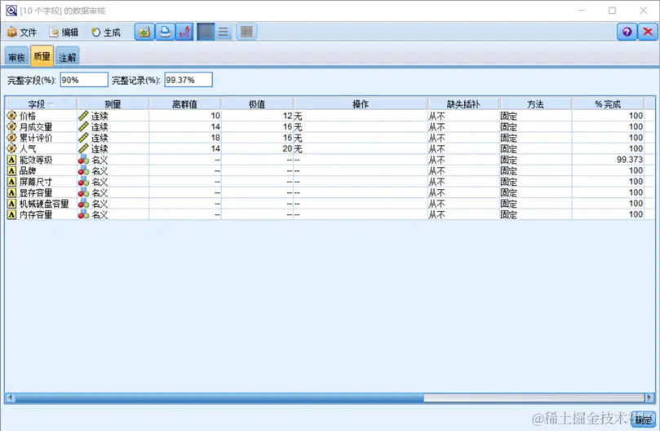Click the 完整记录(%) field showing 99.37%
This screenshot has height=431, width=660.
point(188,80)
